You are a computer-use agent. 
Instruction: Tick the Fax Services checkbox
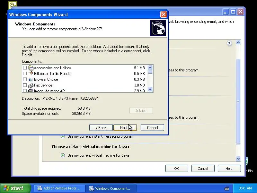point(25,85)
